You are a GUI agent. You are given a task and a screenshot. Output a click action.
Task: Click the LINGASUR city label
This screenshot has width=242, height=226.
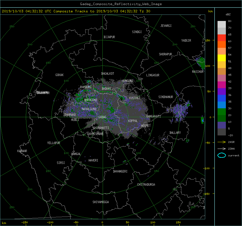[x=153, y=75]
